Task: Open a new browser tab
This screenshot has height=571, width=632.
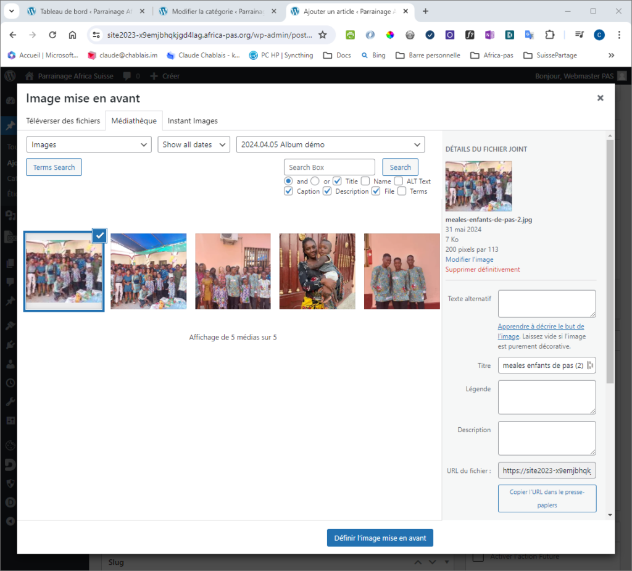Action: coord(425,11)
